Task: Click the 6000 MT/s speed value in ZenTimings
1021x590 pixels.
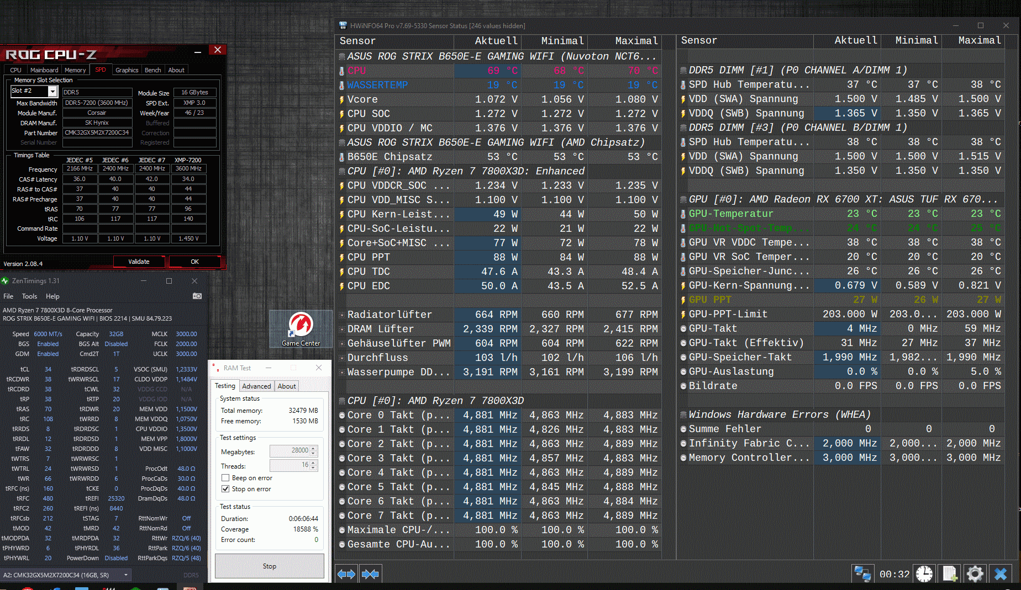Action: (x=48, y=334)
